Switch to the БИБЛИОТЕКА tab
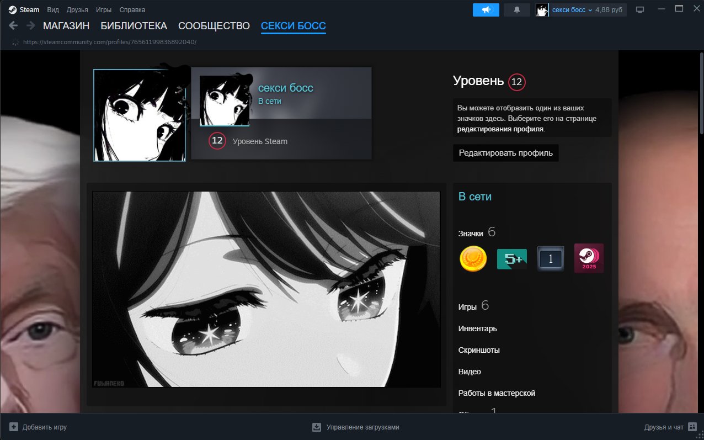Viewport: 704px width, 440px height. pos(134,26)
